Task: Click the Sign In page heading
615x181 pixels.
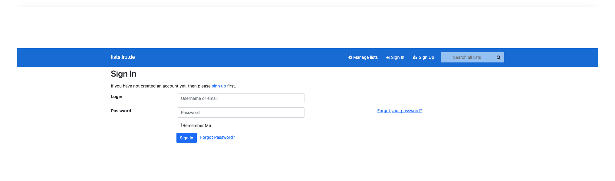Action: [123, 74]
